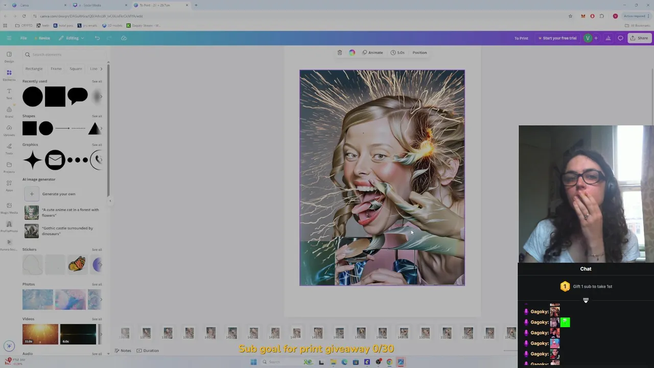Insert the three dots graphic

[78, 160]
